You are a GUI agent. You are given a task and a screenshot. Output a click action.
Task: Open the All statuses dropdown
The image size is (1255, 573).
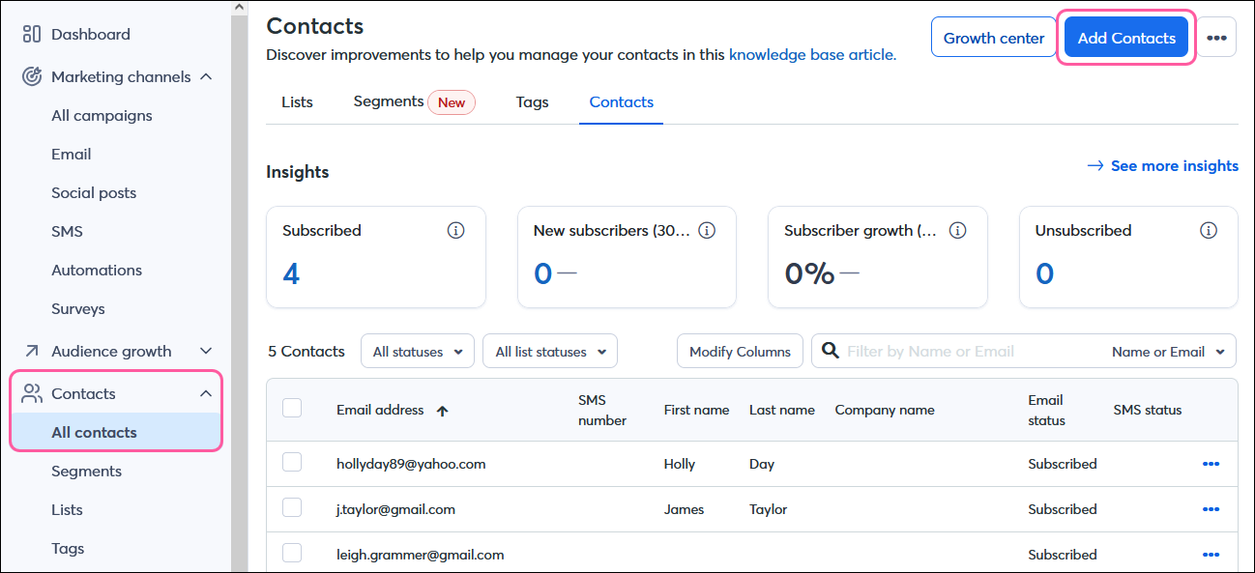click(x=418, y=352)
